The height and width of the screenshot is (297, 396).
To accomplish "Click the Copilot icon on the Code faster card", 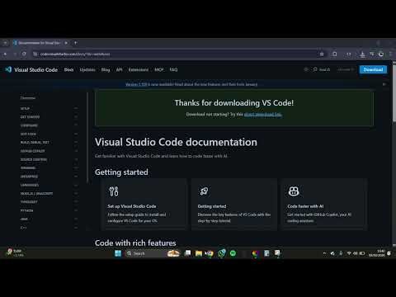I will pyautogui.click(x=294, y=191).
